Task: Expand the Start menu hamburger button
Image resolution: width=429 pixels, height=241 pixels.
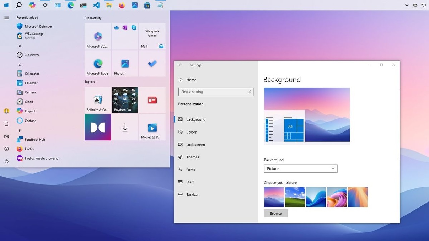Action: [x=6, y=18]
